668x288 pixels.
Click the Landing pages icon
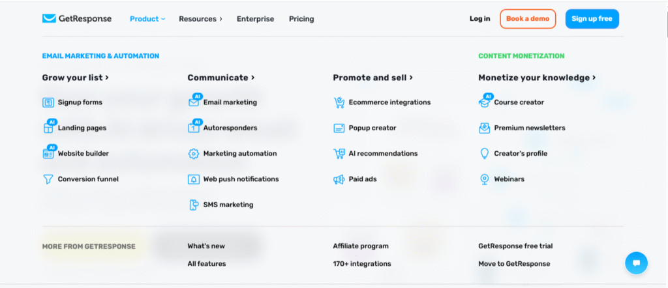click(x=48, y=127)
